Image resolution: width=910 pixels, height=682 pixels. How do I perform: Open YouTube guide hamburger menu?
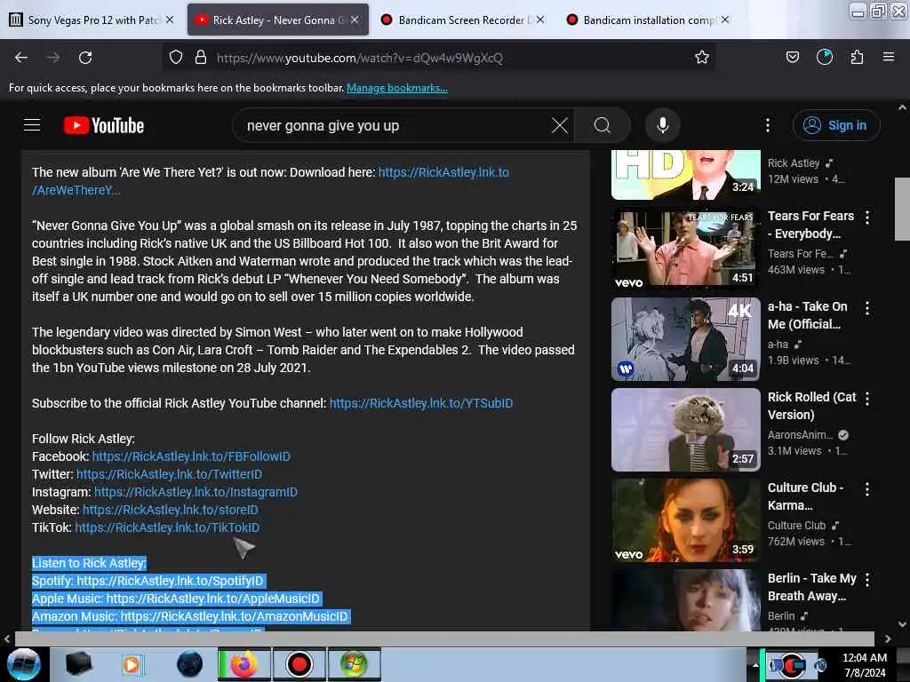pyautogui.click(x=32, y=125)
